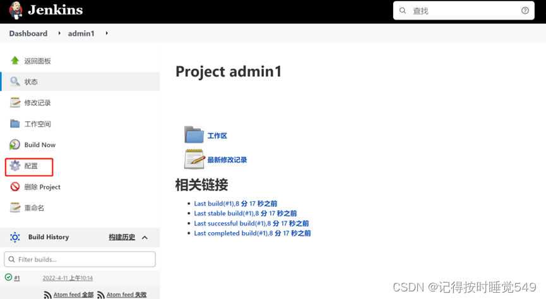Click the gear 配置 icon
The image size is (546, 299).
tap(15, 166)
